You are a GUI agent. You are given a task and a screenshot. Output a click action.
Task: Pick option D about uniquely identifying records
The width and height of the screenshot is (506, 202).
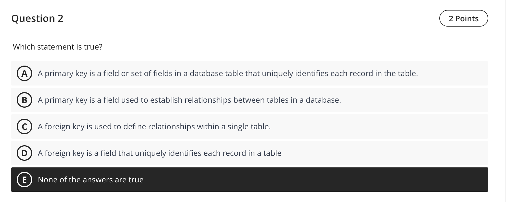pos(159,153)
